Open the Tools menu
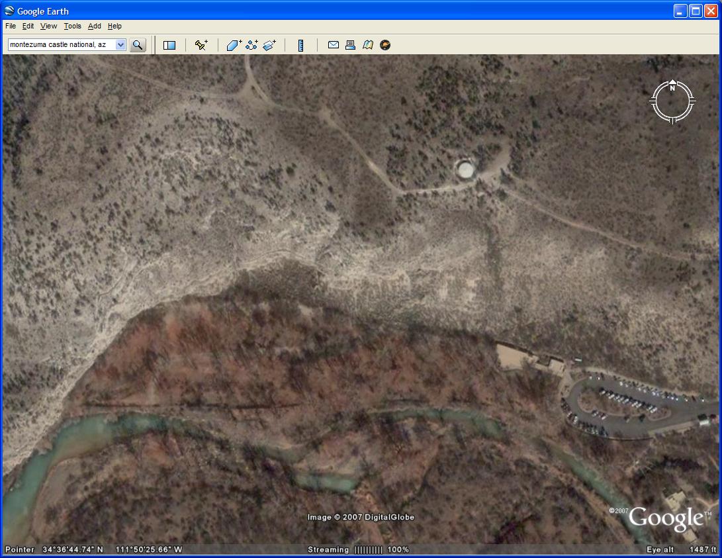 [x=72, y=26]
